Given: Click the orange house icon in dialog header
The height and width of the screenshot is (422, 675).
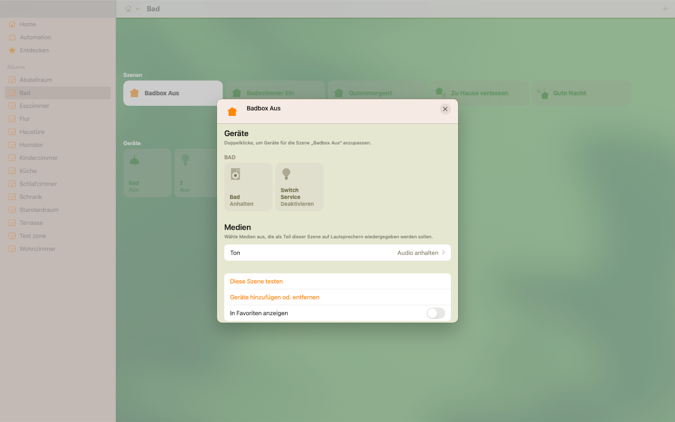Looking at the screenshot, I should click(x=232, y=112).
